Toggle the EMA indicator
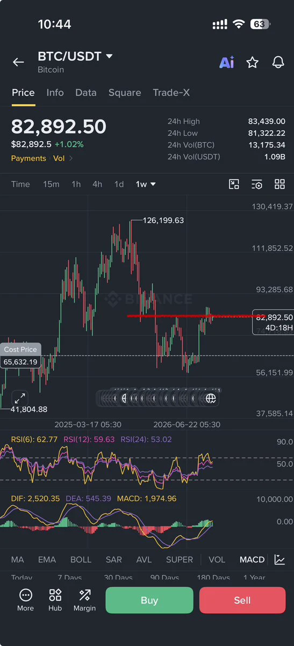This screenshot has height=646, width=294. click(x=47, y=559)
